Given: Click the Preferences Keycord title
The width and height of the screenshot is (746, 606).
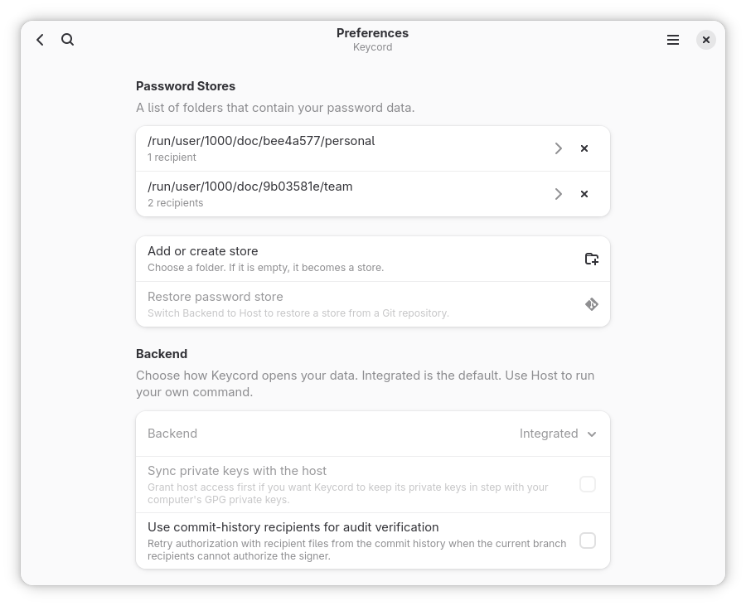Looking at the screenshot, I should (372, 40).
